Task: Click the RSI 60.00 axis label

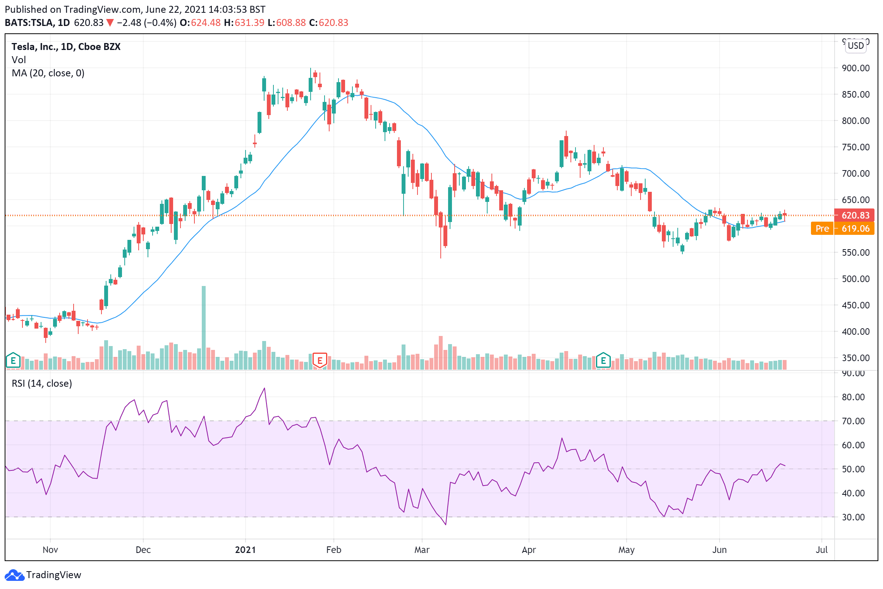Action: (x=853, y=445)
